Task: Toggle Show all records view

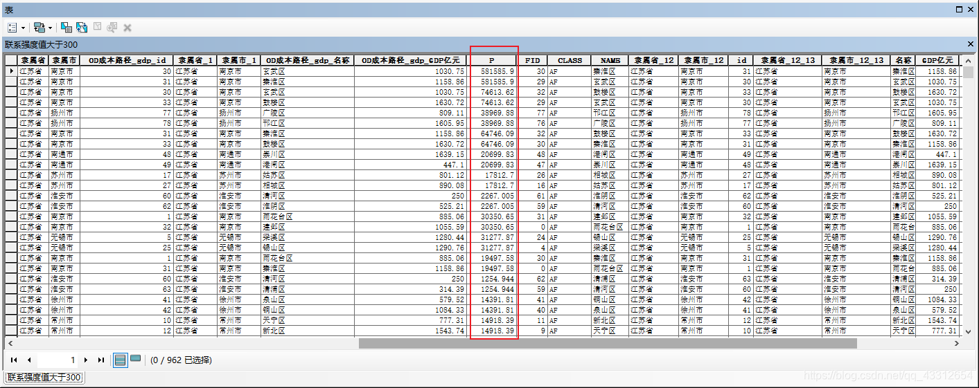Action: (x=120, y=360)
